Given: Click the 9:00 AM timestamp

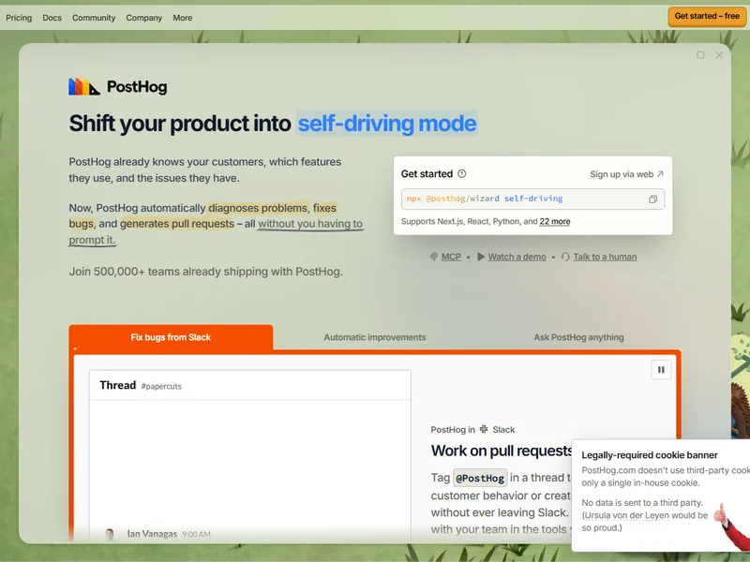Looking at the screenshot, I should pos(196,534).
